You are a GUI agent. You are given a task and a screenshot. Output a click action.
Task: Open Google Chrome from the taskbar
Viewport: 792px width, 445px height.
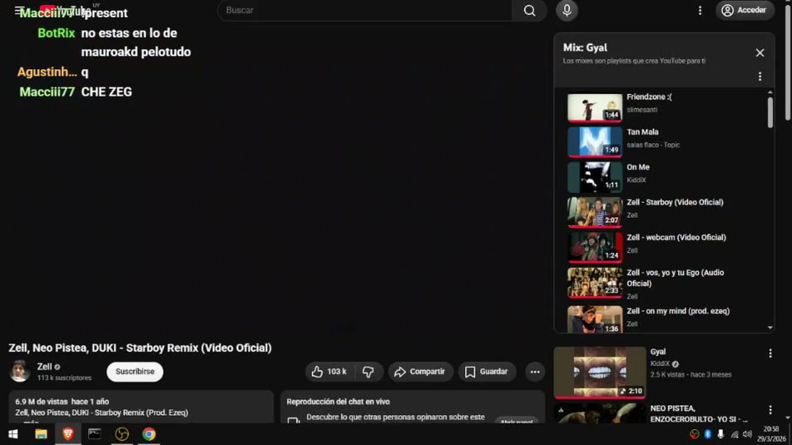148,434
